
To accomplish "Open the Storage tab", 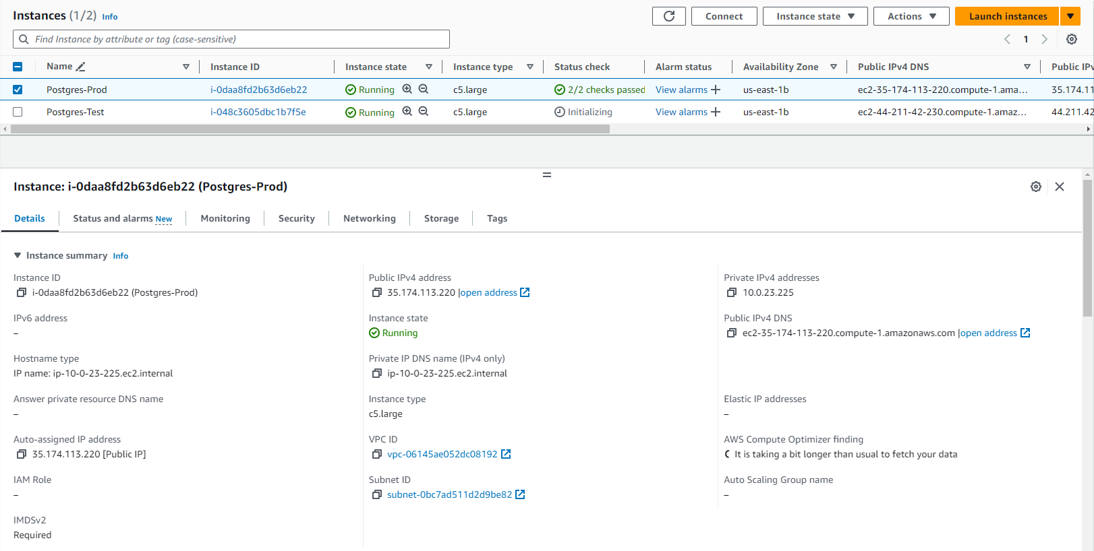I will point(441,218).
